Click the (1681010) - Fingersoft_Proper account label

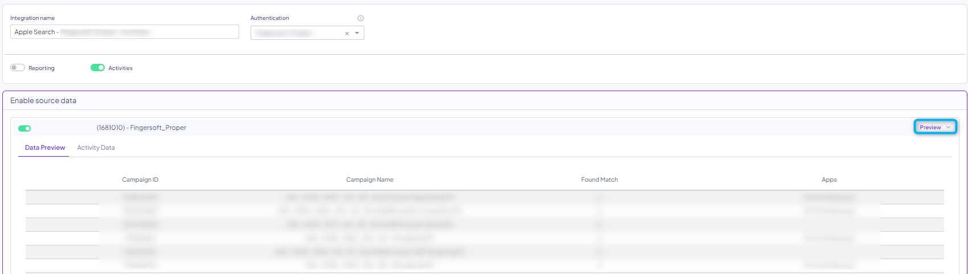coord(141,128)
